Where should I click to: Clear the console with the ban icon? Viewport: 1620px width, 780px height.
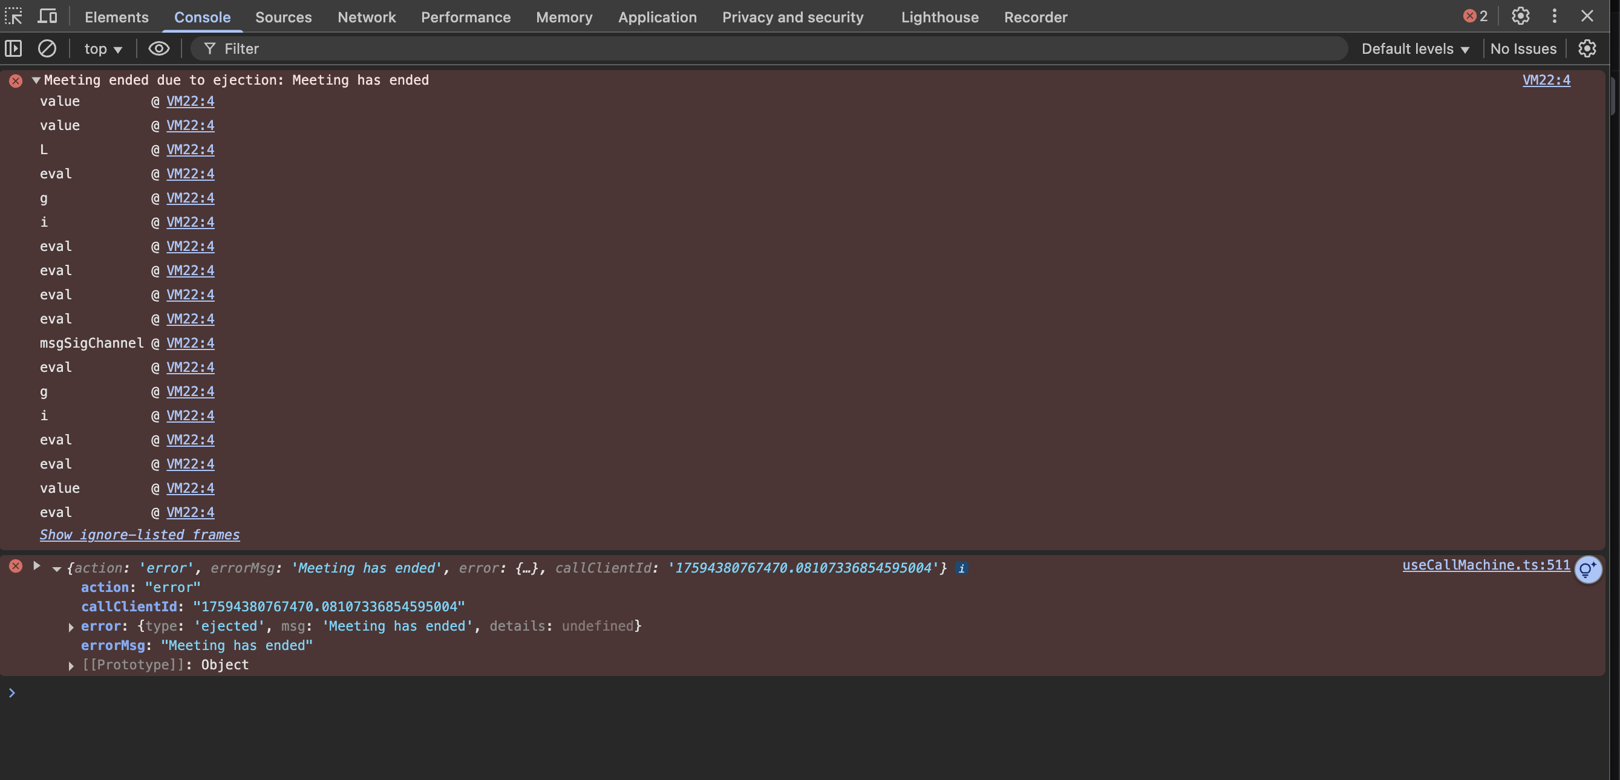pos(47,48)
